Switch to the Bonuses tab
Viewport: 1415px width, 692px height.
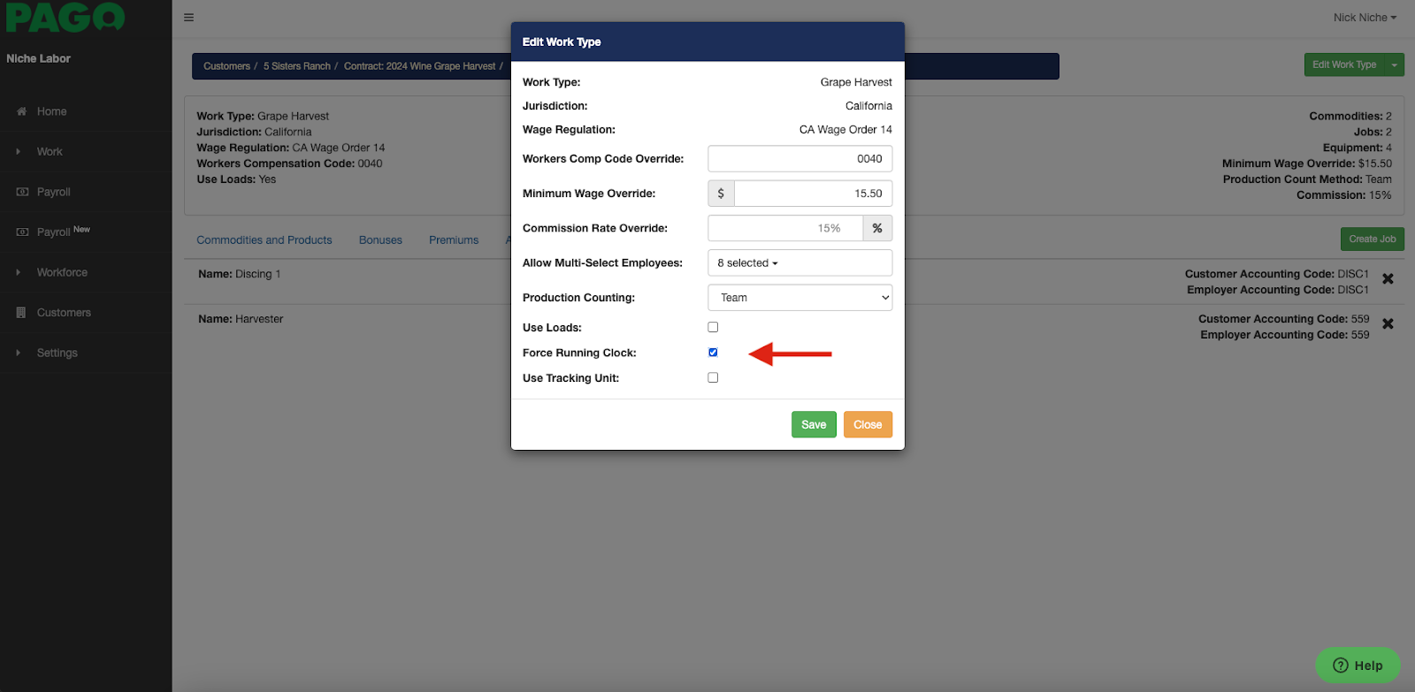[380, 240]
